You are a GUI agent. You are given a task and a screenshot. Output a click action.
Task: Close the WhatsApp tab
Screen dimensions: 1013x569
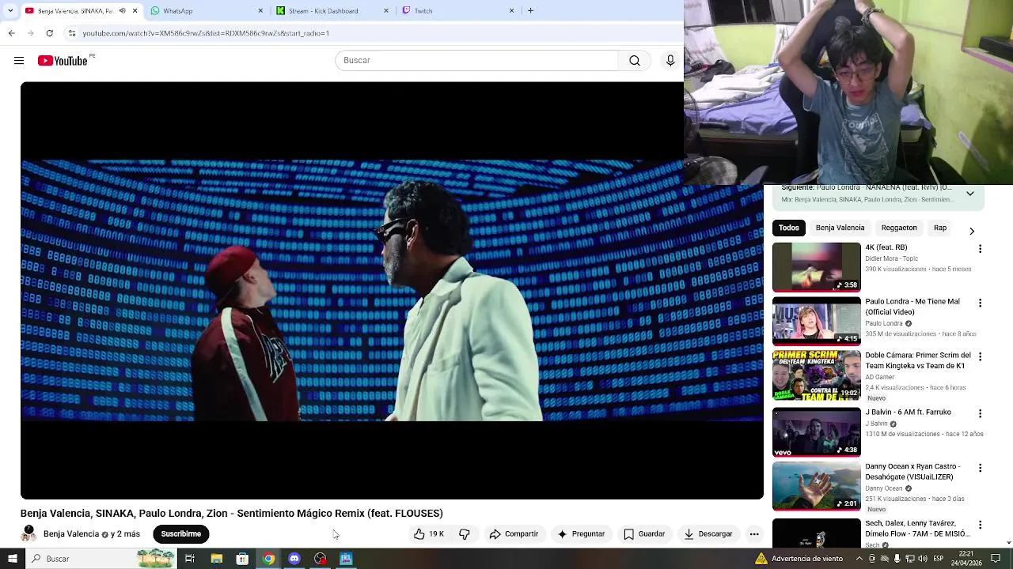point(260,11)
